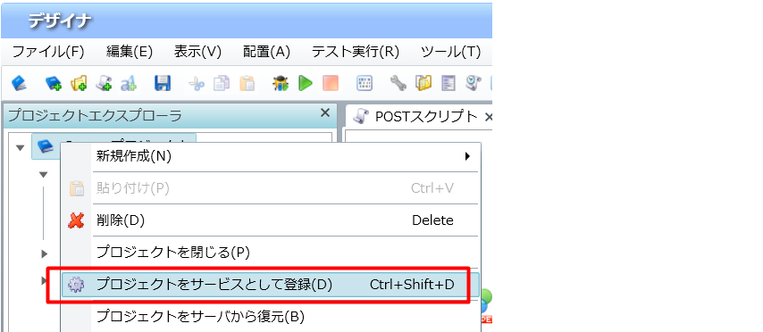Screen dimensions: 763x332
Task: Choose プロジェクトをサーバから復元(B) menu entry
Action: coord(271,317)
